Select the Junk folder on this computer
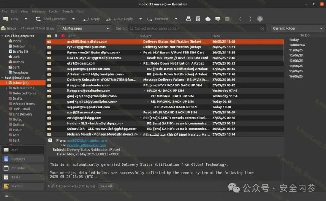This screenshot has width=326, height=201. [x=14, y=56]
